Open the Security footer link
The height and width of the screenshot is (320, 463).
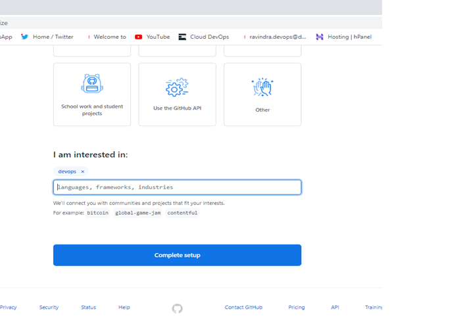(49, 308)
